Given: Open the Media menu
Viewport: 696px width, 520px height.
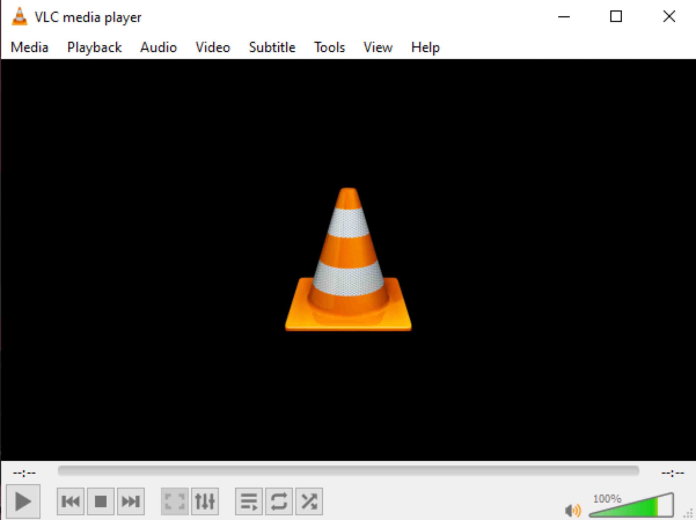Looking at the screenshot, I should coord(30,48).
